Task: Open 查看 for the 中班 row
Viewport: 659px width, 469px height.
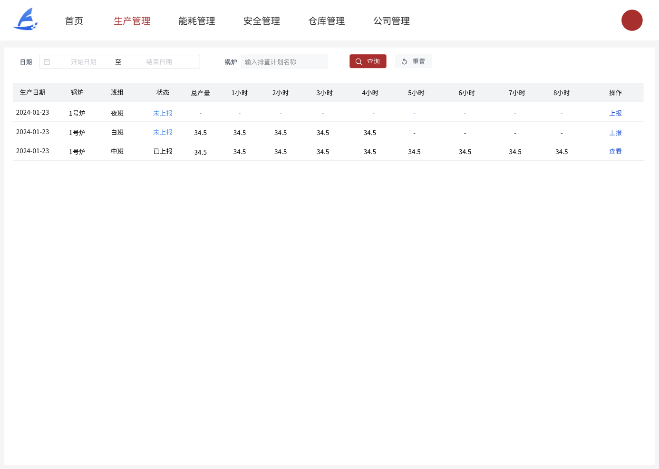Action: click(615, 151)
